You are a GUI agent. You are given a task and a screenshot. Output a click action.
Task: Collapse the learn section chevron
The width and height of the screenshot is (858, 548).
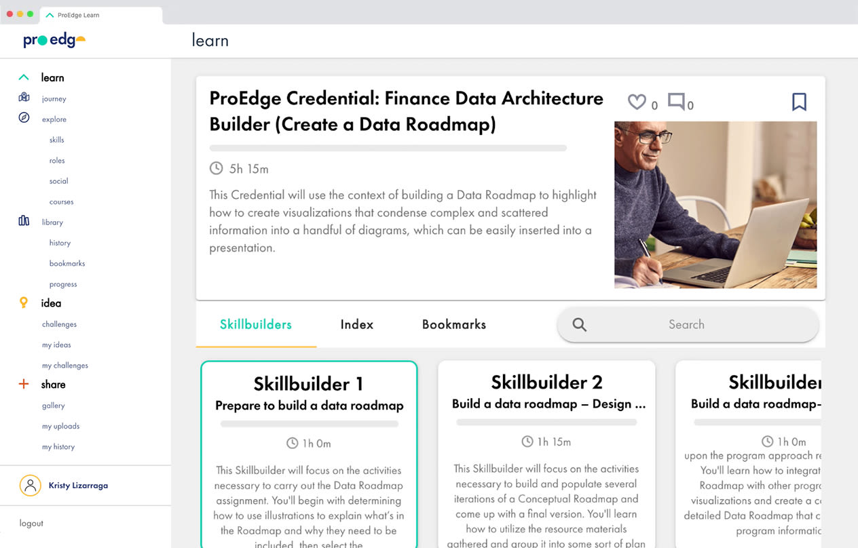(24, 77)
